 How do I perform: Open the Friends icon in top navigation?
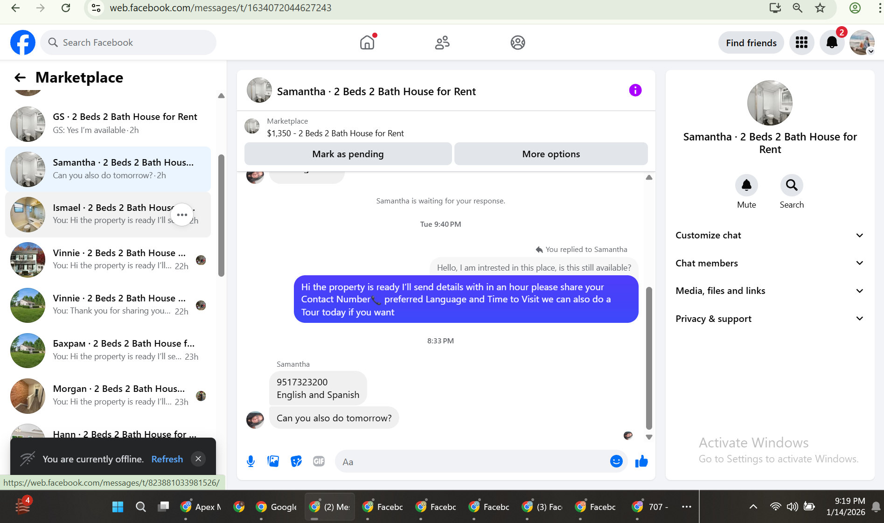(x=442, y=42)
